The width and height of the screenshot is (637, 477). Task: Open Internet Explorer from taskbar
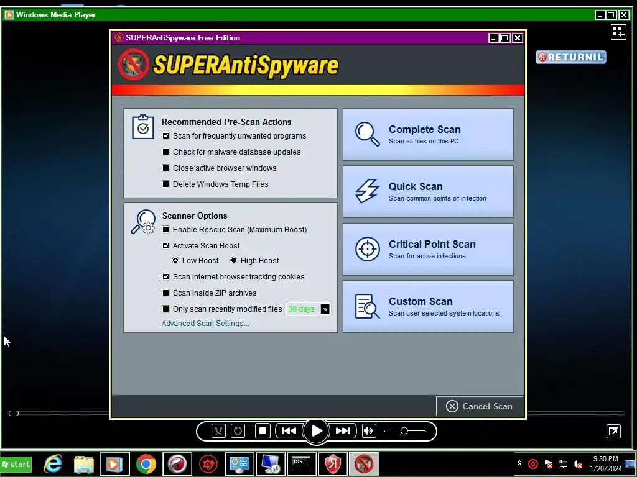pos(53,464)
